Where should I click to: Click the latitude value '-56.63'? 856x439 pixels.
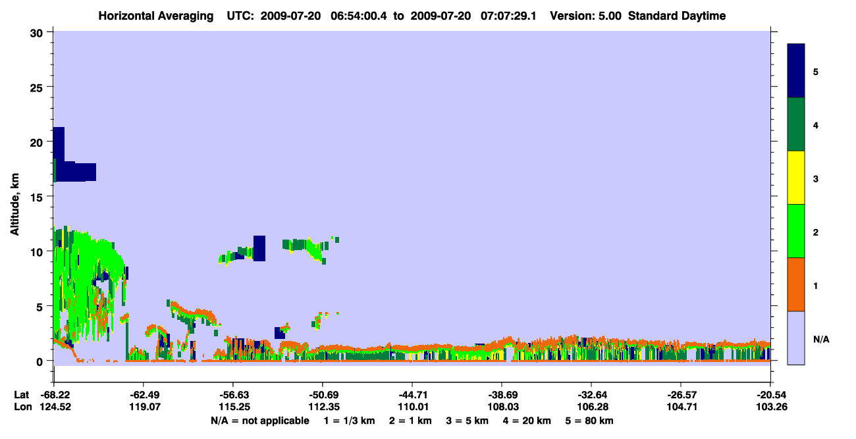coord(233,395)
